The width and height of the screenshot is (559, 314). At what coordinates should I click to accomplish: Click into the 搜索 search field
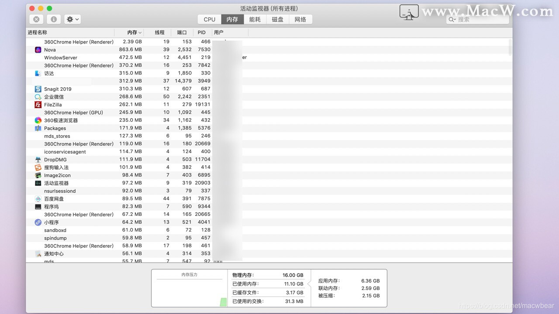[478, 19]
